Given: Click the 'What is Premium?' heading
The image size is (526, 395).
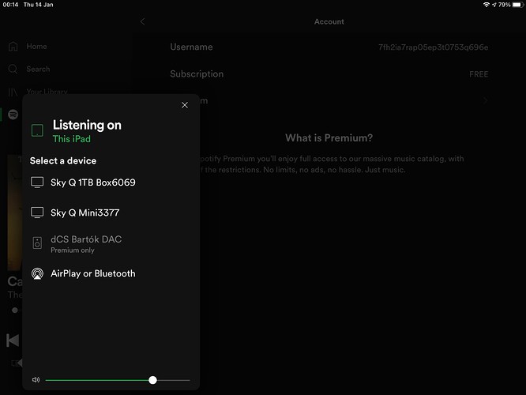Looking at the screenshot, I should [x=329, y=138].
